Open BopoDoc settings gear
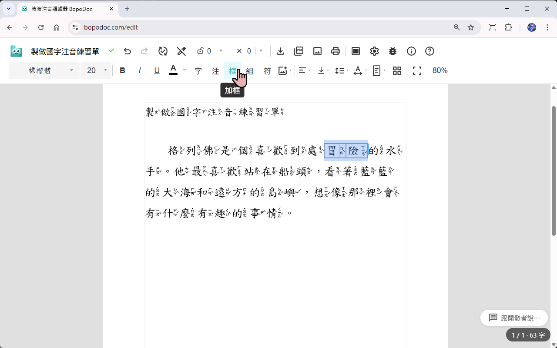Image resolution: width=557 pixels, height=348 pixels. 374,51
